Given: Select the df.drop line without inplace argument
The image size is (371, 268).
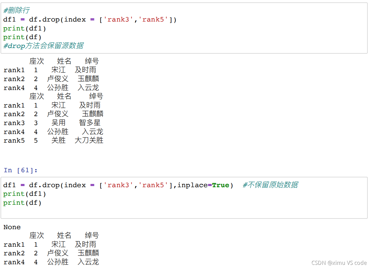Looking at the screenshot, I should click(90, 20).
